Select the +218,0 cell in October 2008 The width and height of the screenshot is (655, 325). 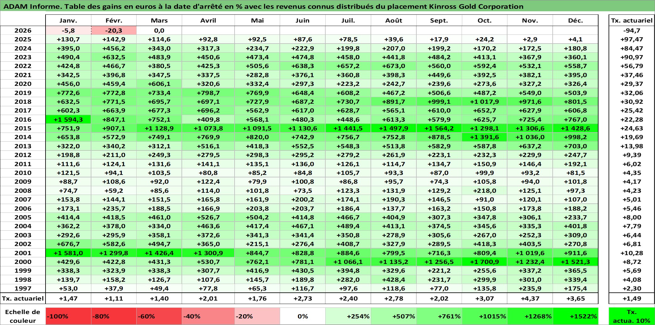484,191
